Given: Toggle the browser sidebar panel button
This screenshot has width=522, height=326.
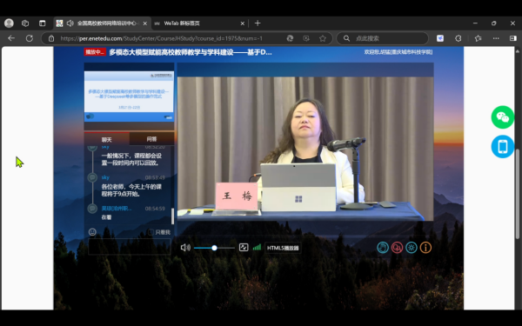Looking at the screenshot, I should click(x=513, y=38).
